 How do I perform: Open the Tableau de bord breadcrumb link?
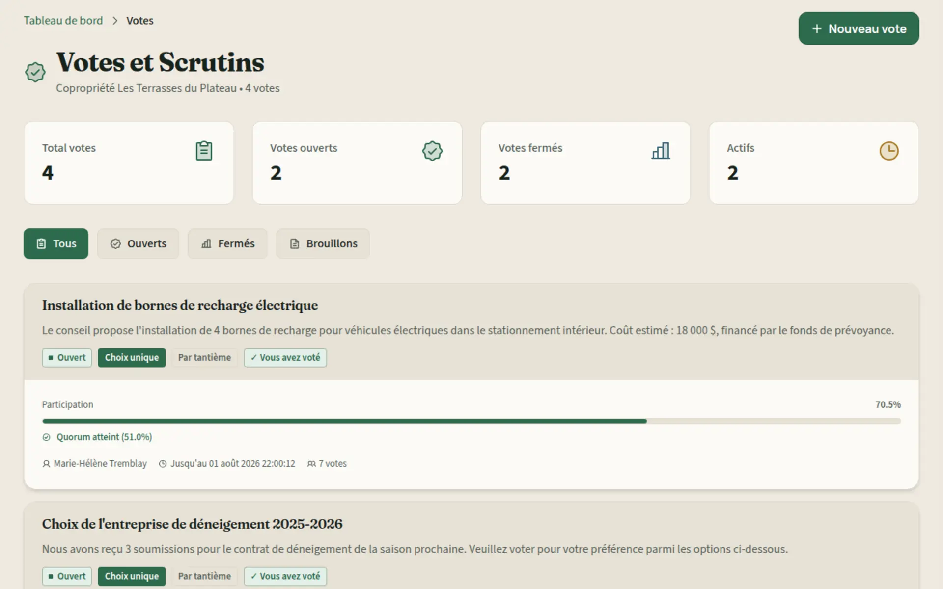[63, 21]
